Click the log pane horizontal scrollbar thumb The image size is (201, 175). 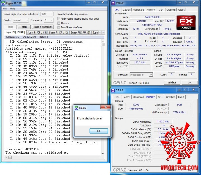[x=10, y=157]
